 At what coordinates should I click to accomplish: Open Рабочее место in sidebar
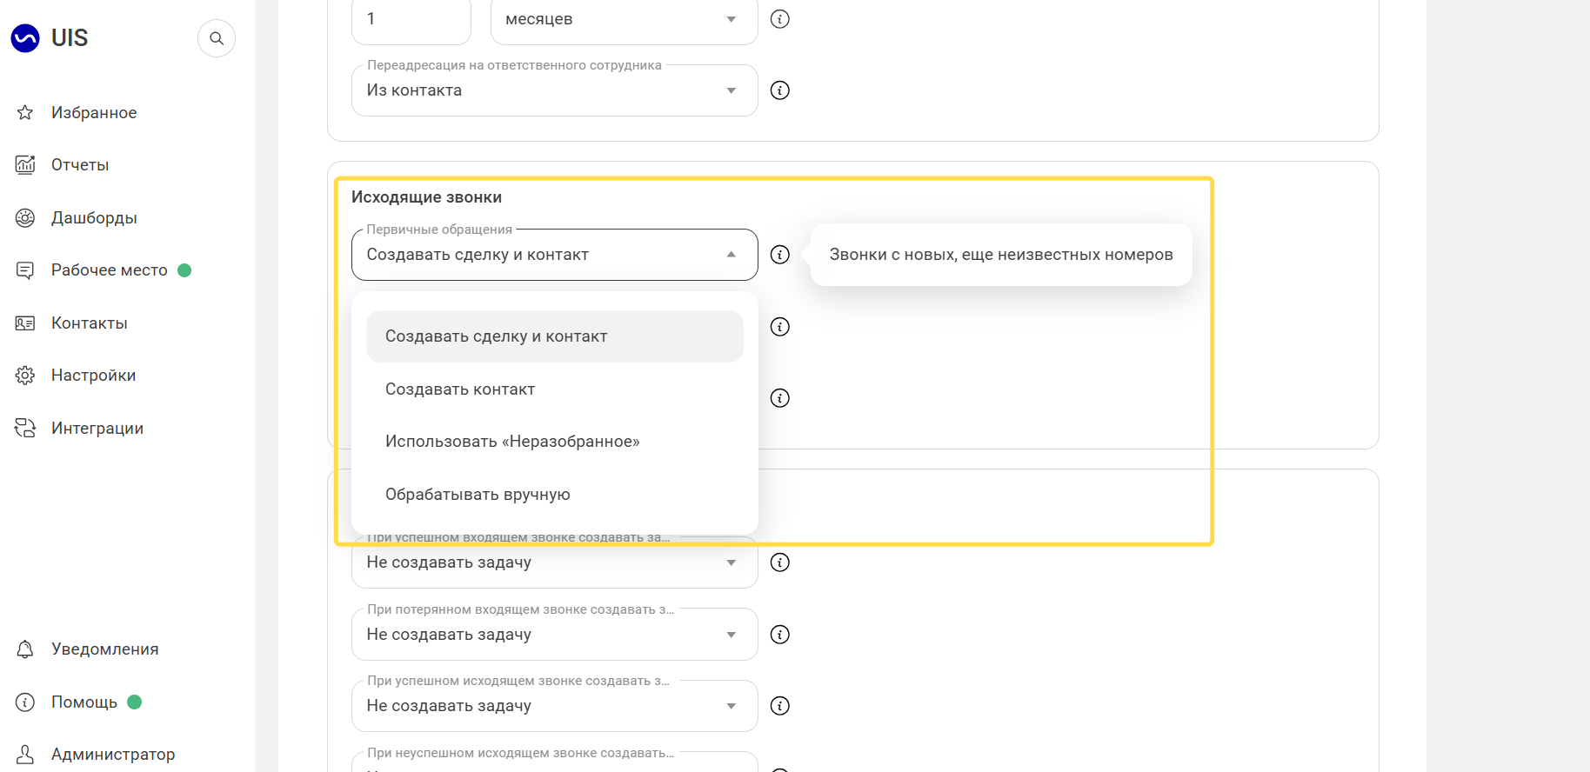click(x=110, y=270)
